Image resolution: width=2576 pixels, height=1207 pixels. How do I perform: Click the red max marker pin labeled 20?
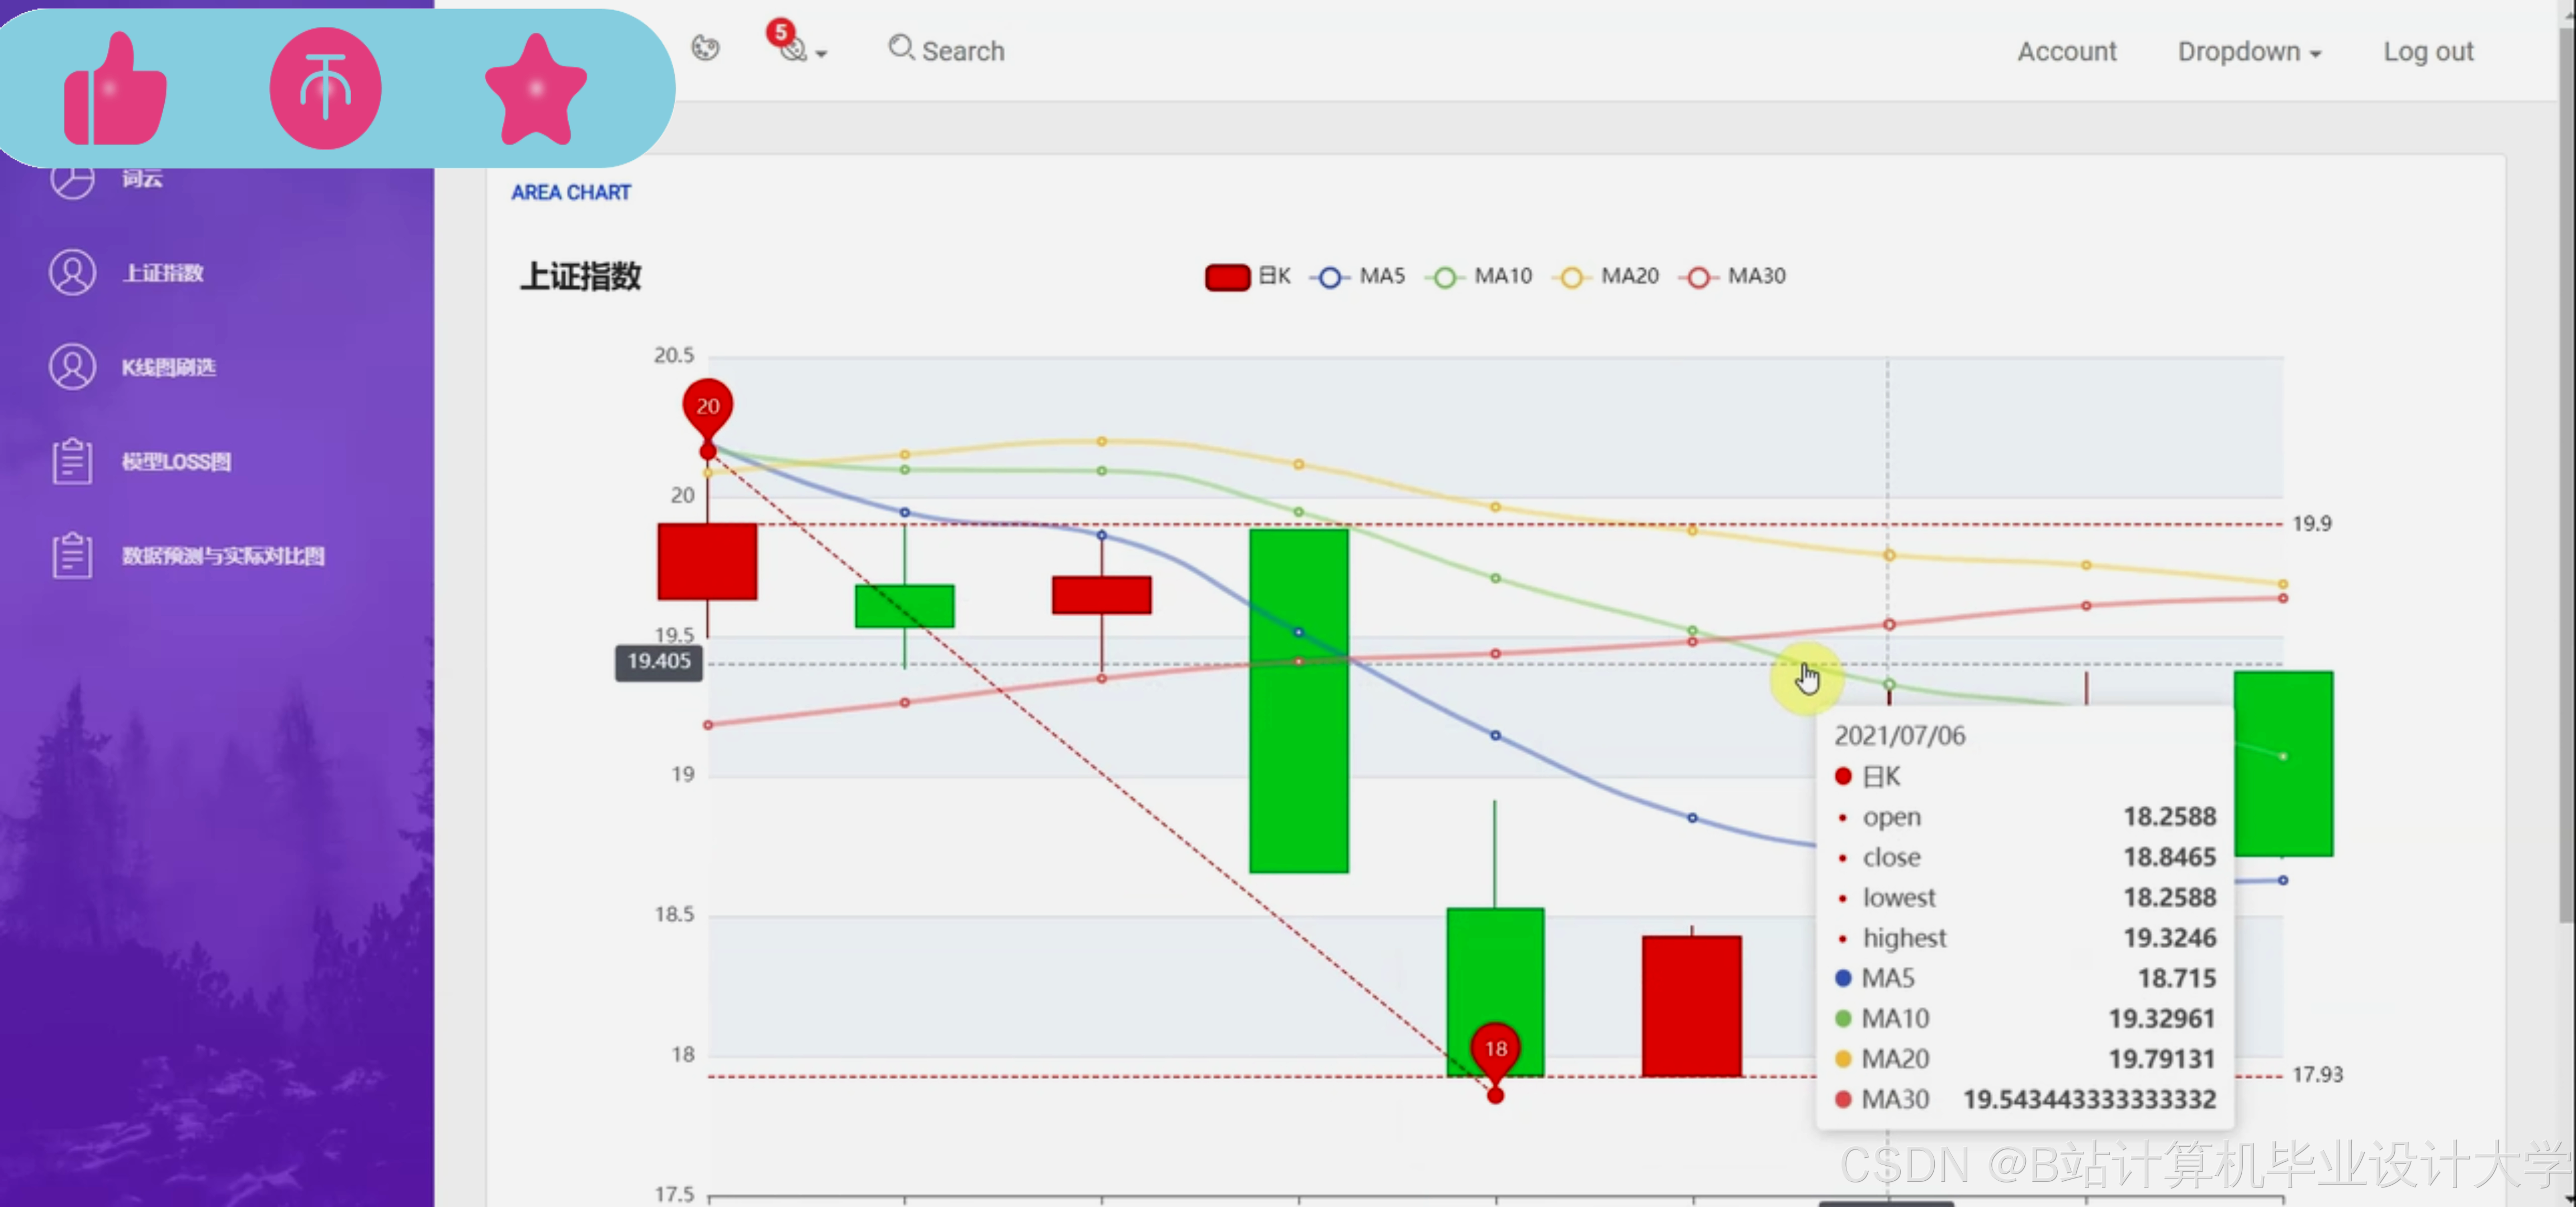tap(707, 407)
